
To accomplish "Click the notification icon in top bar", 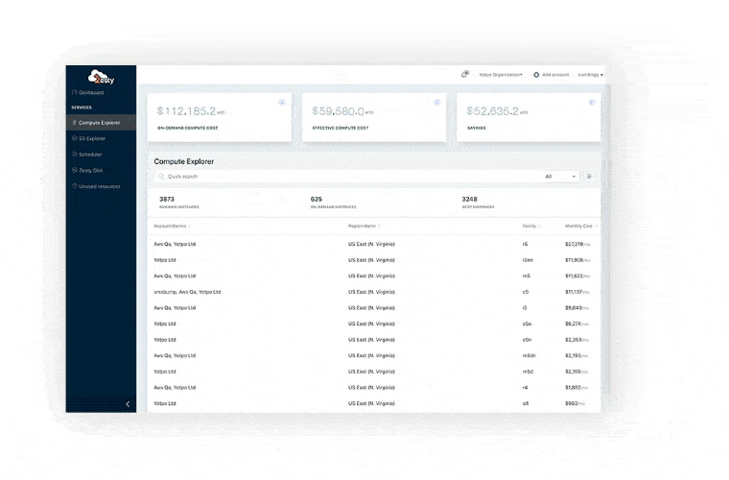I will 465,75.
